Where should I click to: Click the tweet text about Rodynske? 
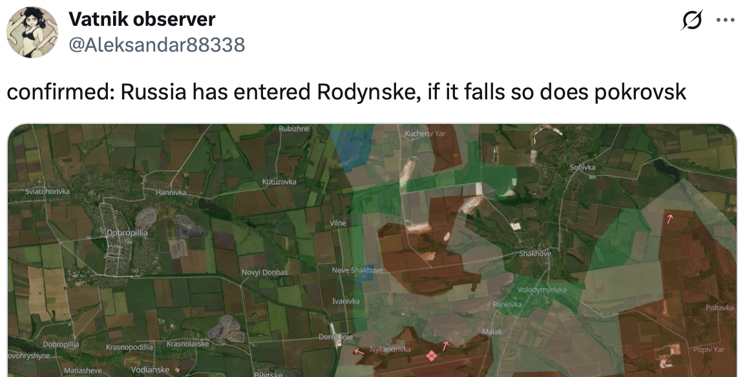pyautogui.click(x=346, y=92)
